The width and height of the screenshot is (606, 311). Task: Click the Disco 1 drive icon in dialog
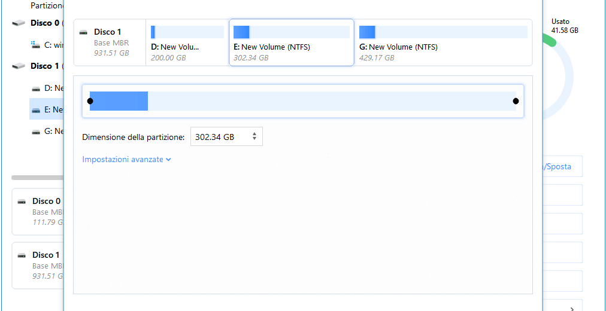pyautogui.click(x=83, y=32)
